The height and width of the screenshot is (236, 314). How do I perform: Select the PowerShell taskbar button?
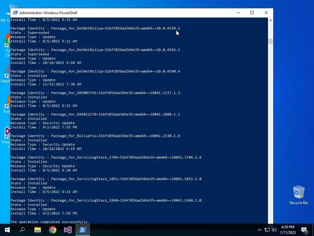tap(83, 230)
